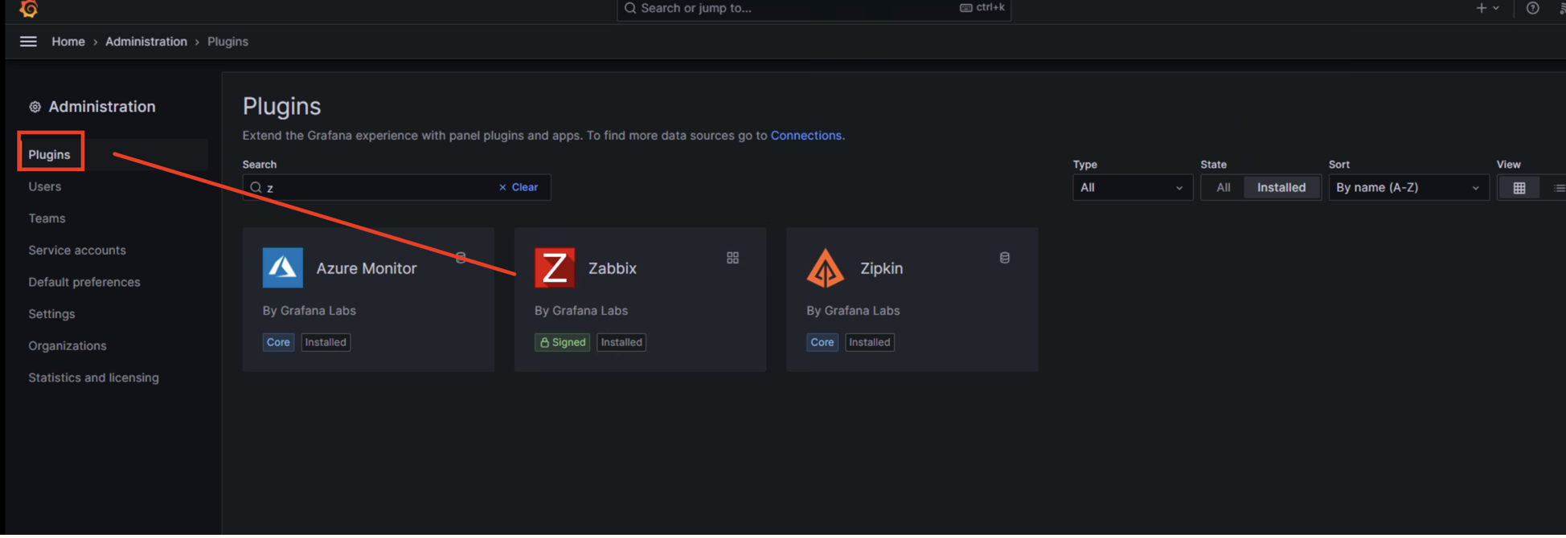Open Plugins in sidebar
Viewport: 1566px width, 538px height.
pyautogui.click(x=49, y=154)
